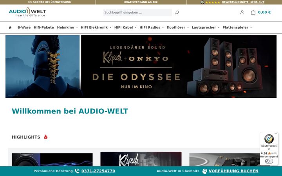Open the Plattenspieler menu

click(x=235, y=27)
